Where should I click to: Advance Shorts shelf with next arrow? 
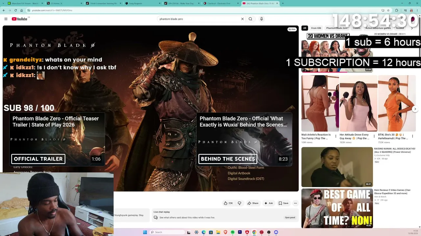tap(415, 109)
